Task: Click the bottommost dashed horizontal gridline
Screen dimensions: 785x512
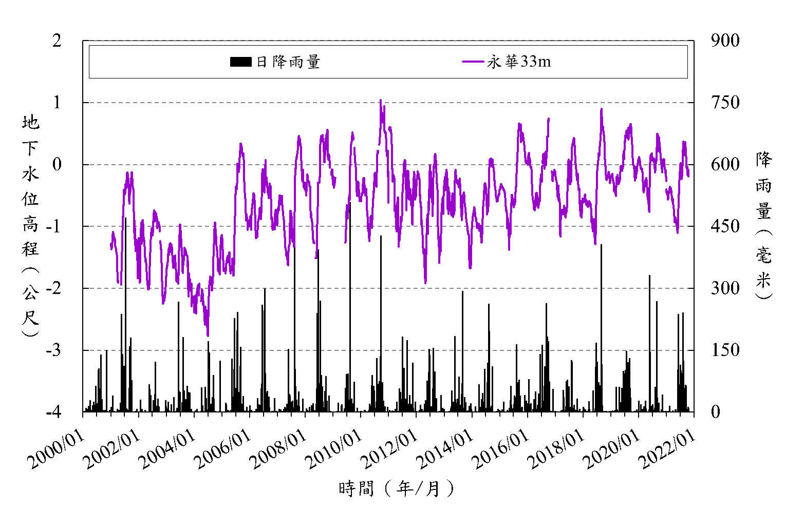Action: click(x=388, y=350)
